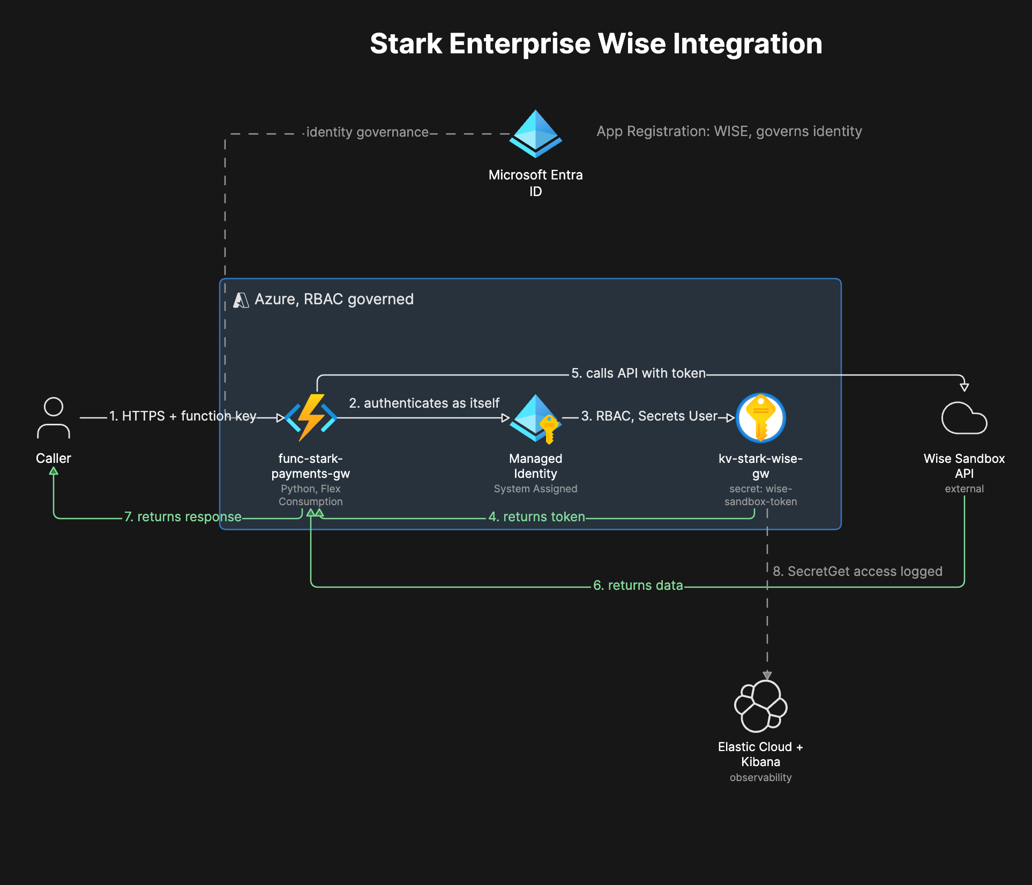
Task: Select the 'secret: wise-sandbox-token' subtitle
Action: pyautogui.click(x=761, y=495)
